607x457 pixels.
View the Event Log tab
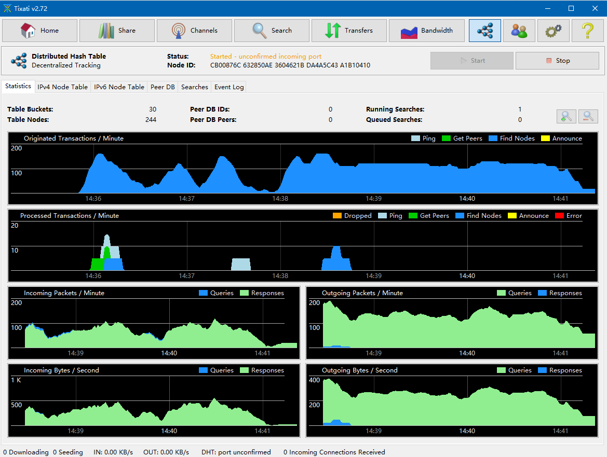point(229,87)
